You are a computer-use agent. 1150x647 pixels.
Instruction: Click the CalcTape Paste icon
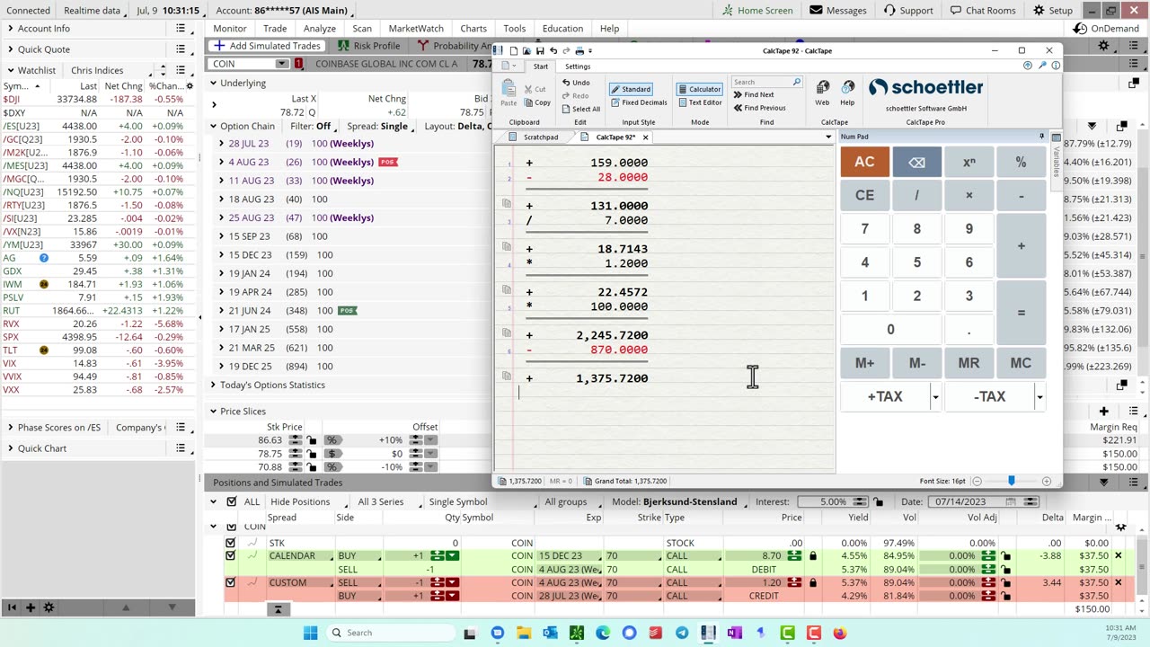509,93
